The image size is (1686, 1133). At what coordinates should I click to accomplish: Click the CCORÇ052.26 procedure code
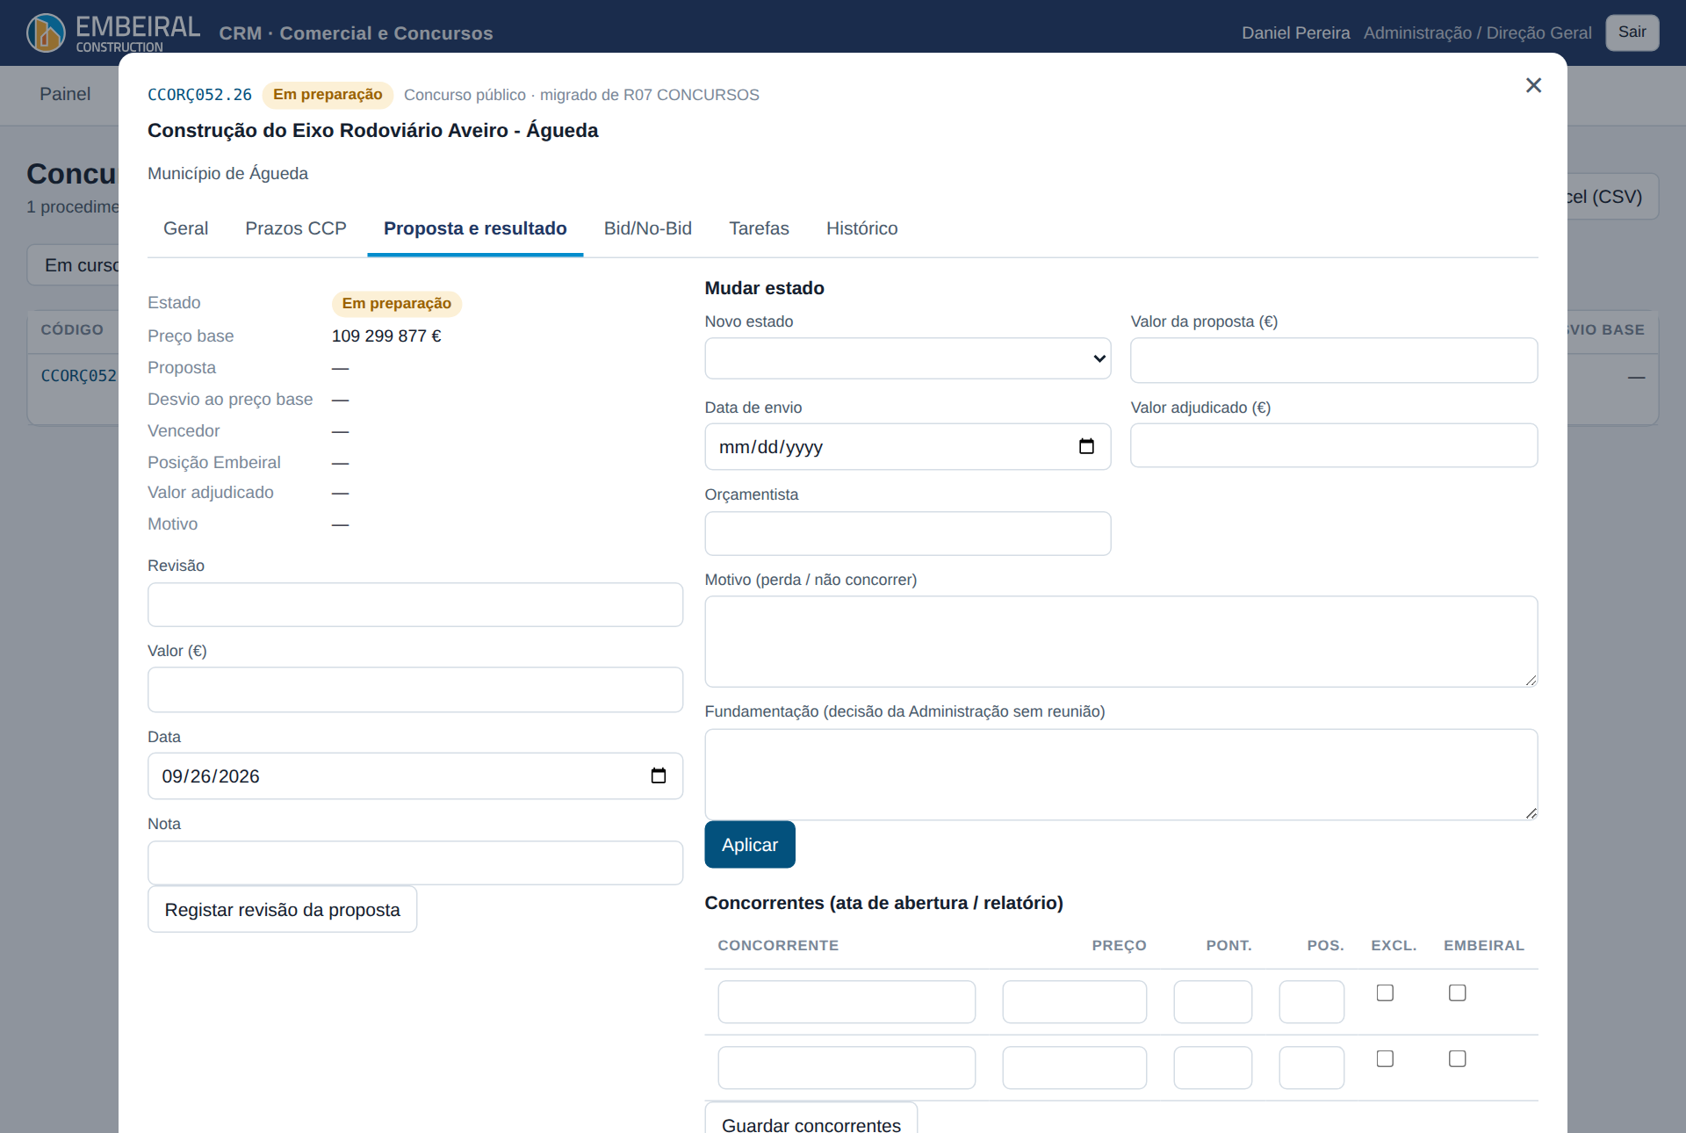click(x=199, y=95)
